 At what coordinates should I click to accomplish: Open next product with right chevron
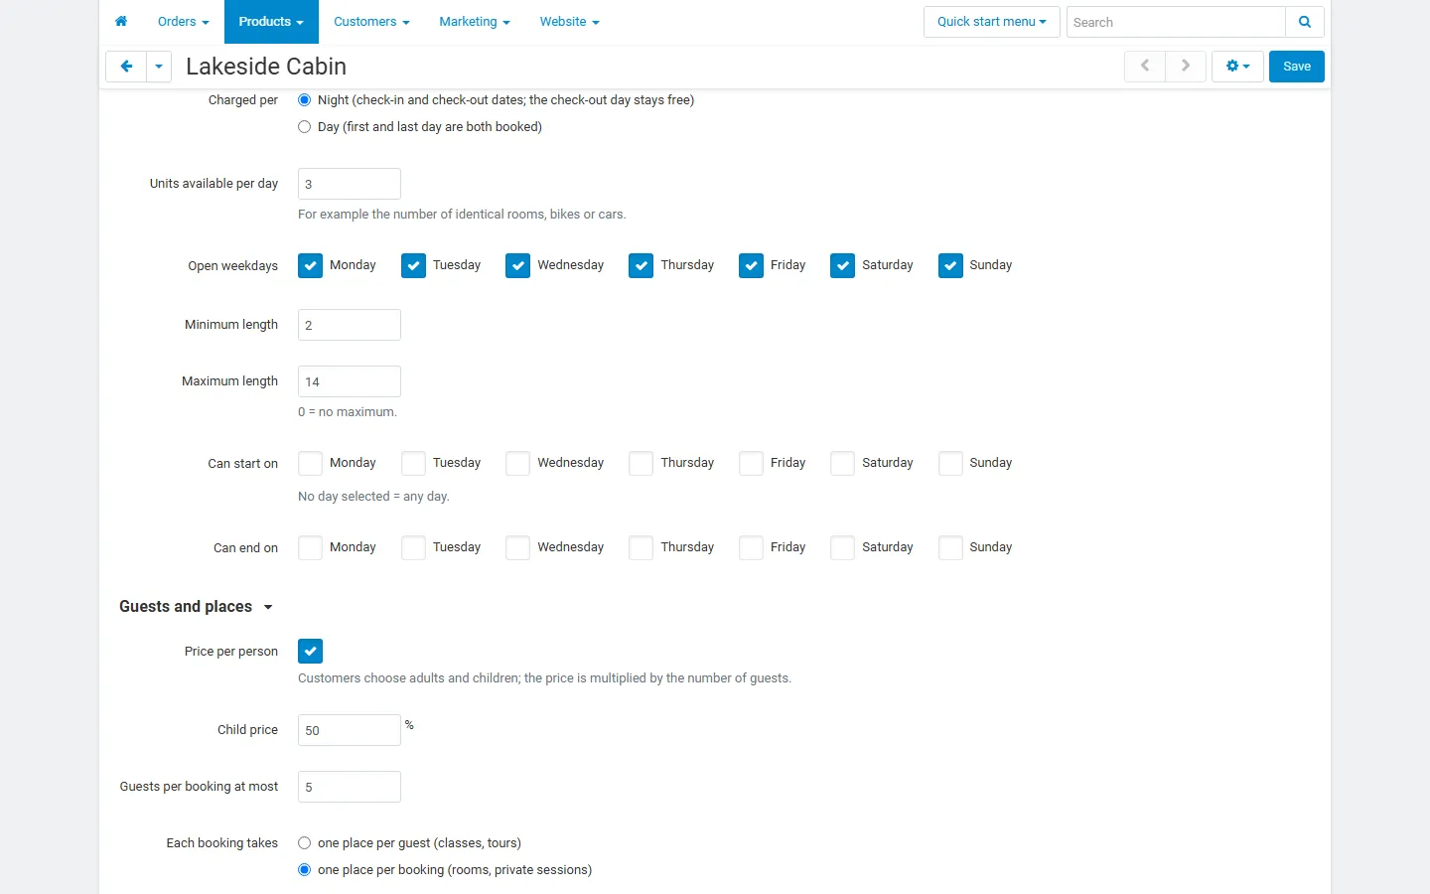(1186, 67)
